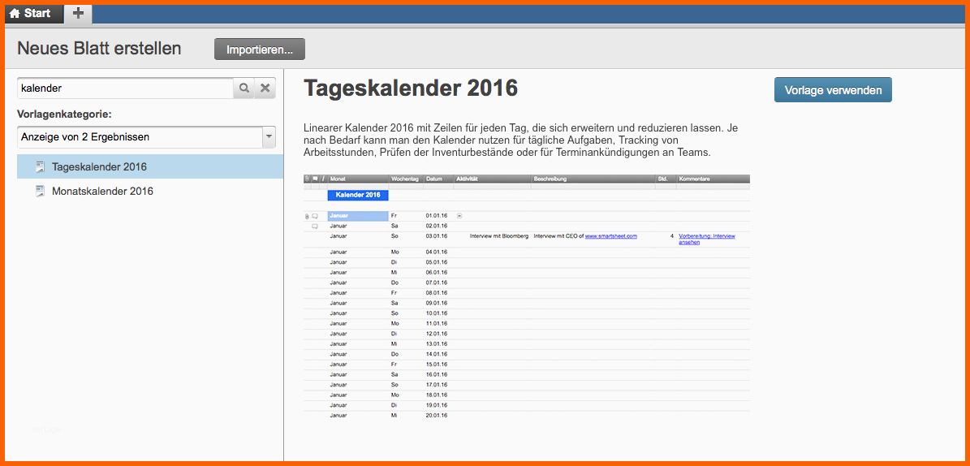This screenshot has height=466, width=970.
Task: Switch to the Start tab
Action: coord(32,14)
